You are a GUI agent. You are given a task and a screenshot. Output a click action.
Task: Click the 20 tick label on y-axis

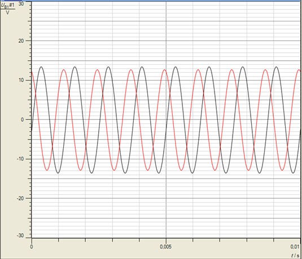pyautogui.click(x=21, y=41)
